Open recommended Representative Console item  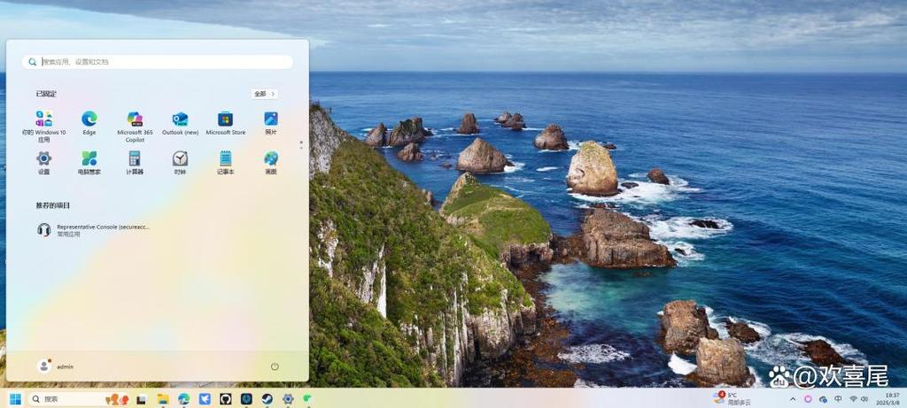click(x=94, y=230)
